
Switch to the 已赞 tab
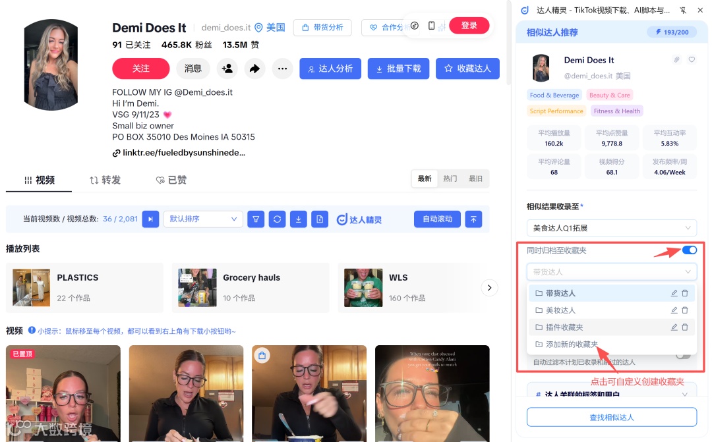171,180
